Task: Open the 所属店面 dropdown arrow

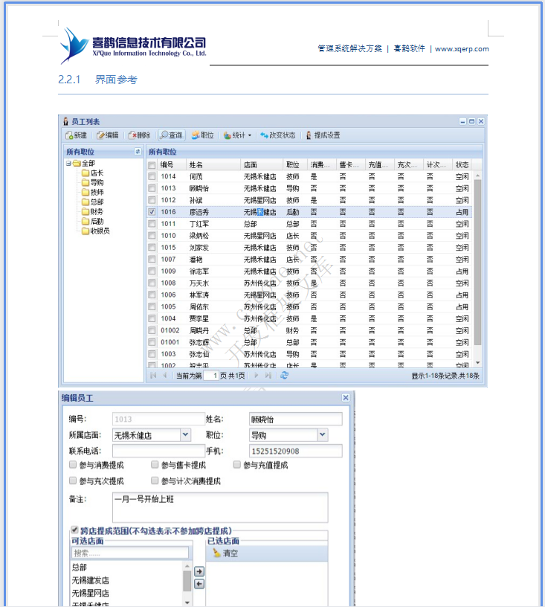Action: [x=186, y=435]
